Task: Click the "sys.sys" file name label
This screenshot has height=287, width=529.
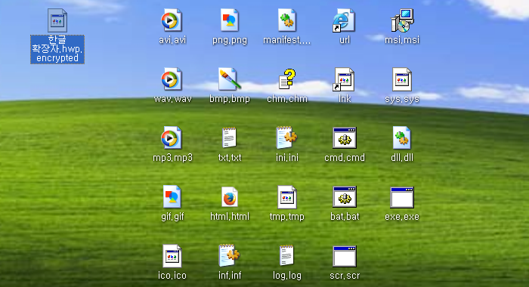Action: click(x=402, y=99)
